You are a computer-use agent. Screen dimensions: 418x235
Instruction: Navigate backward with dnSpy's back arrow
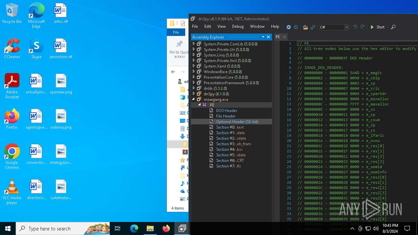coord(289,27)
